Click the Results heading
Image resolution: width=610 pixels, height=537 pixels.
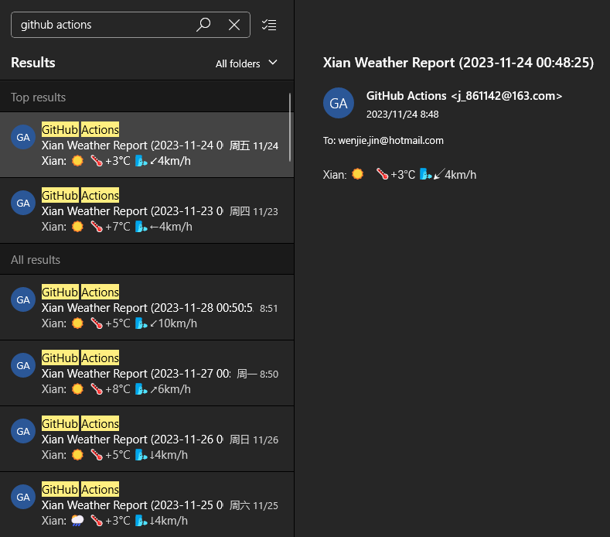click(x=33, y=63)
